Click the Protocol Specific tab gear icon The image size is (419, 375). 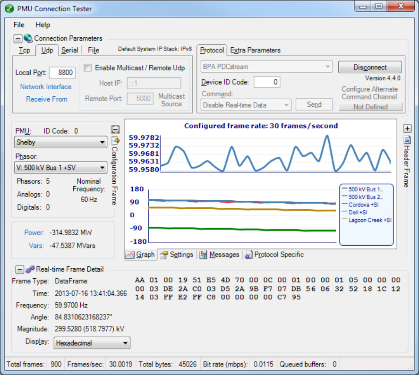coord(248,255)
